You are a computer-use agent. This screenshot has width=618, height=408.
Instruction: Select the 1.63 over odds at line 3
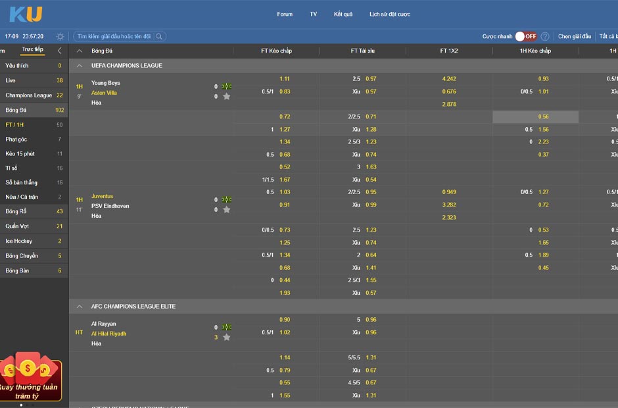point(371,167)
